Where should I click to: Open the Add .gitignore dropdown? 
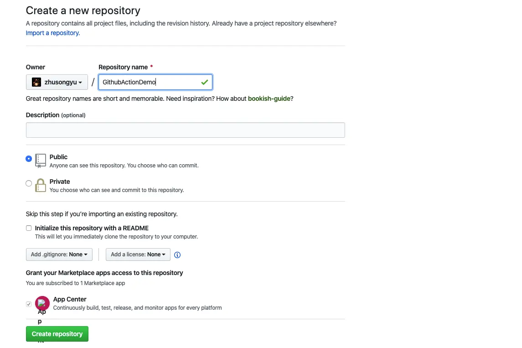click(x=59, y=255)
